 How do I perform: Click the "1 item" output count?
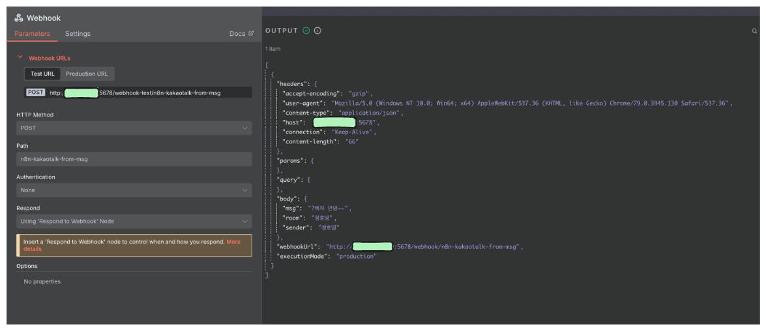[x=273, y=49]
